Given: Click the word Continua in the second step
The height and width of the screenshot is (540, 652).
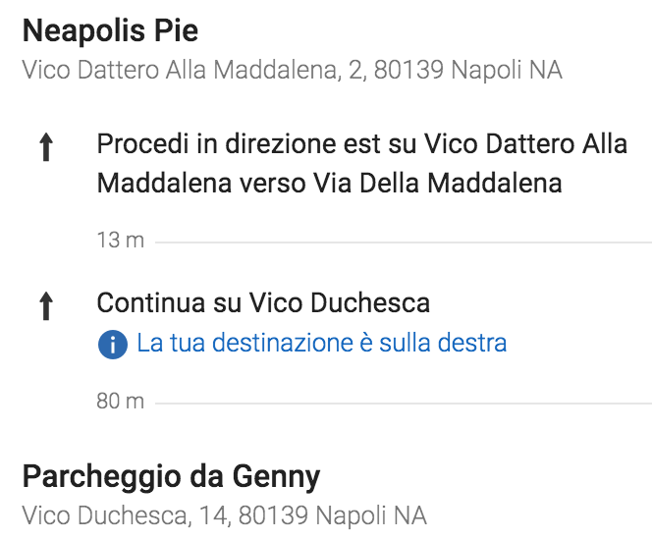Looking at the screenshot, I should click(151, 302).
